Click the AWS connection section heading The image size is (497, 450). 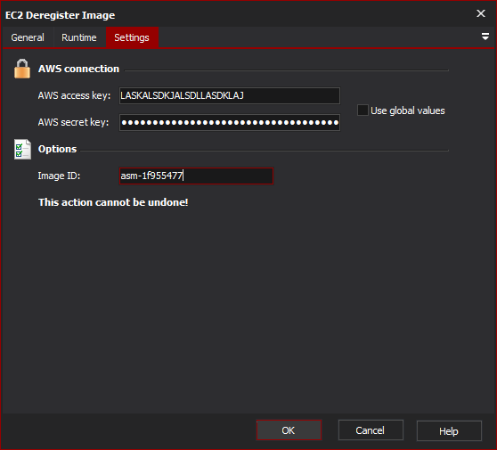click(78, 69)
